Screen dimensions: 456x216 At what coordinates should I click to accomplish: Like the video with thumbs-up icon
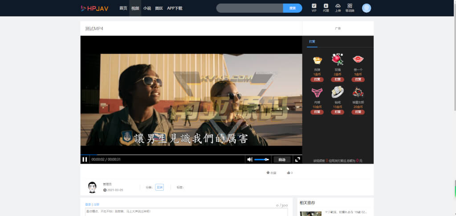(x=289, y=173)
